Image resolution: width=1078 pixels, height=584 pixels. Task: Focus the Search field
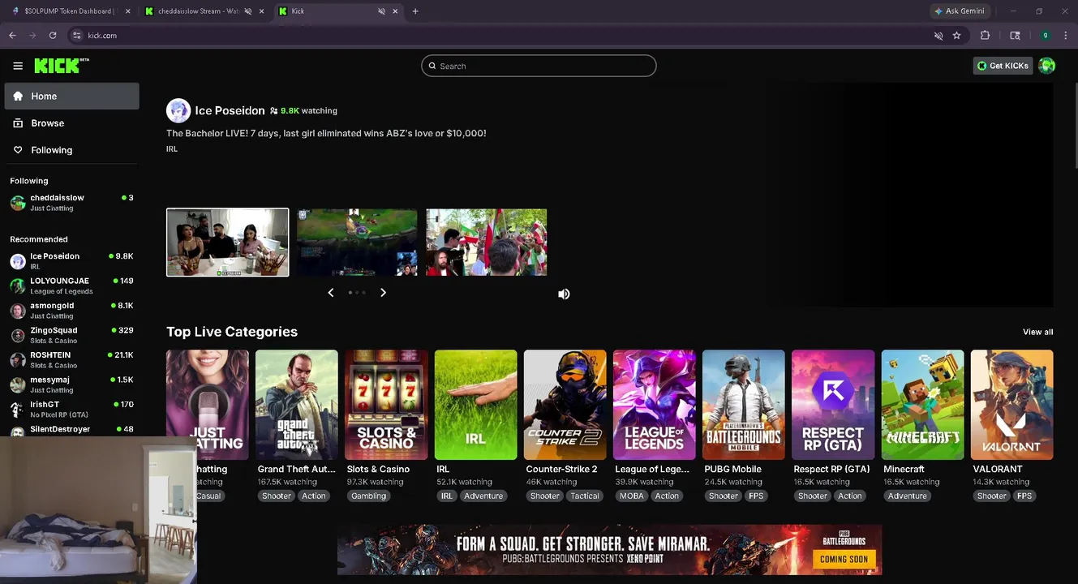pos(539,66)
